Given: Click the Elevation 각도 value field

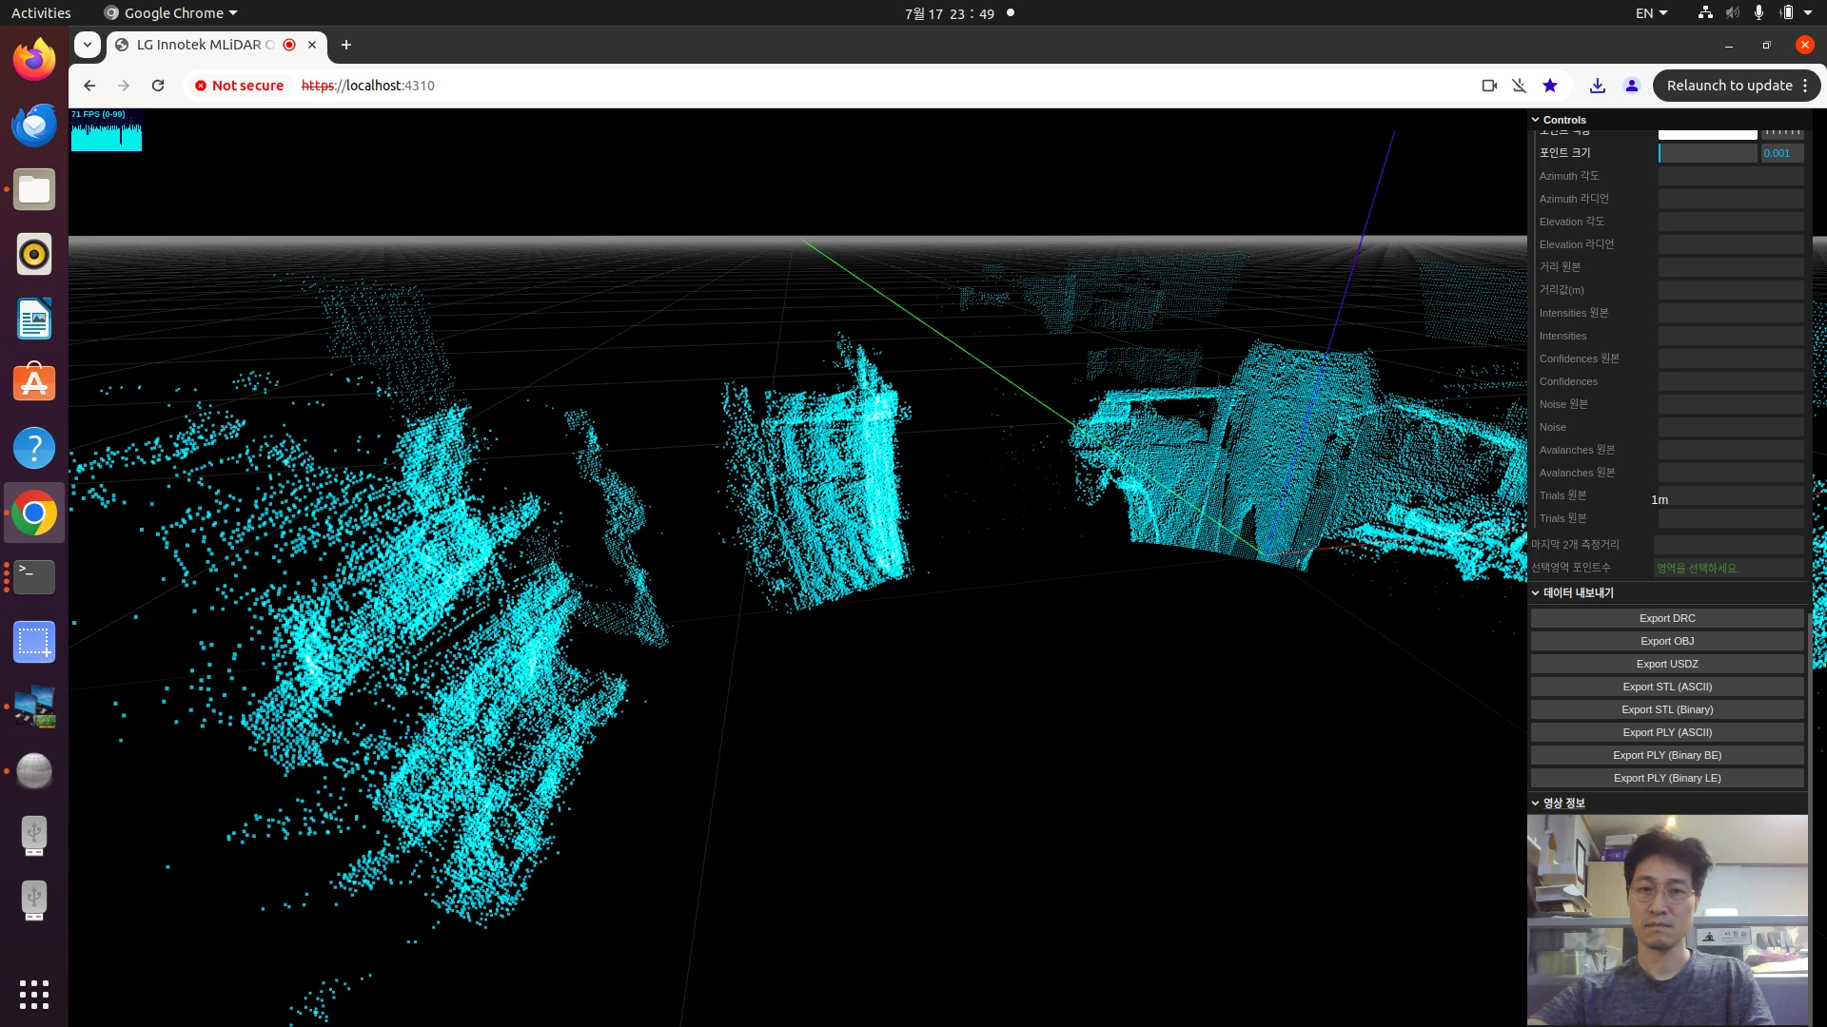Looking at the screenshot, I should tap(1731, 222).
